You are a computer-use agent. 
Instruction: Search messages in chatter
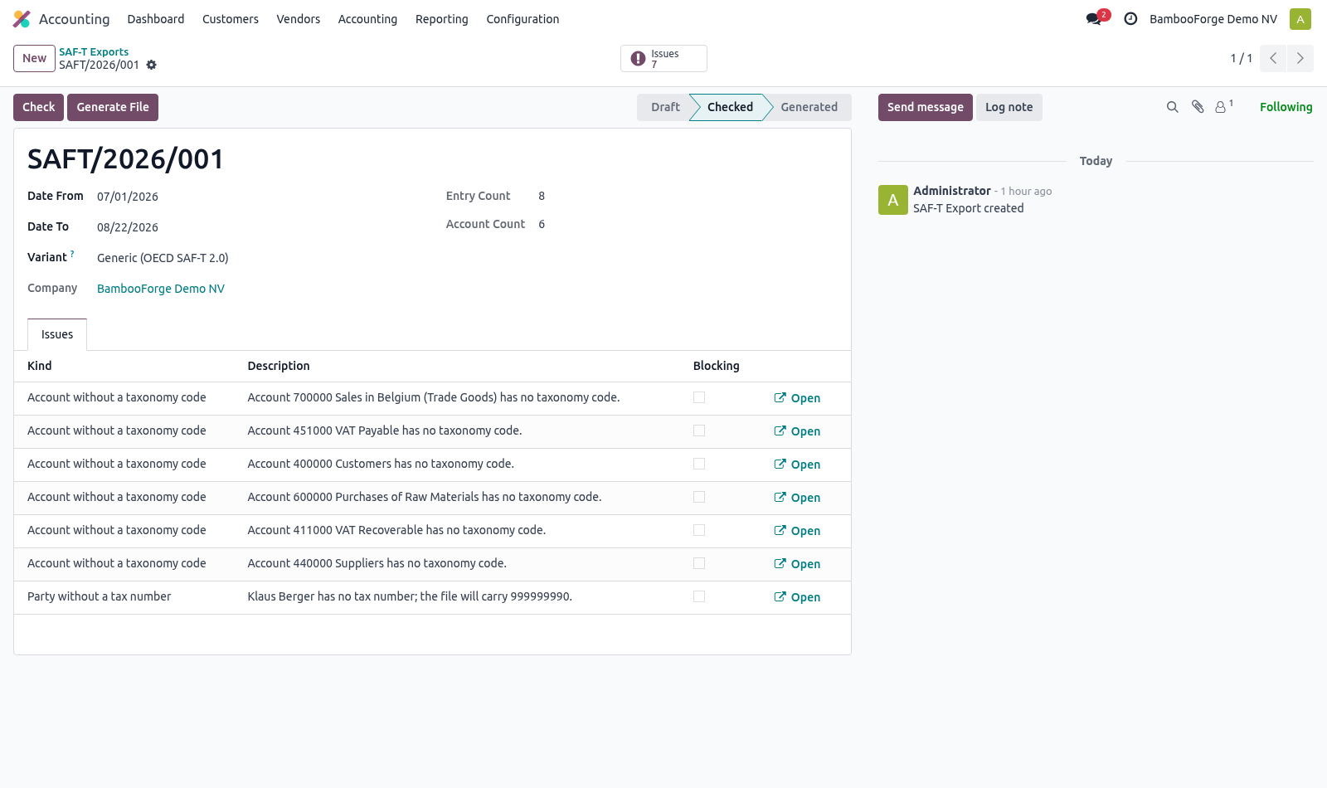click(x=1172, y=107)
